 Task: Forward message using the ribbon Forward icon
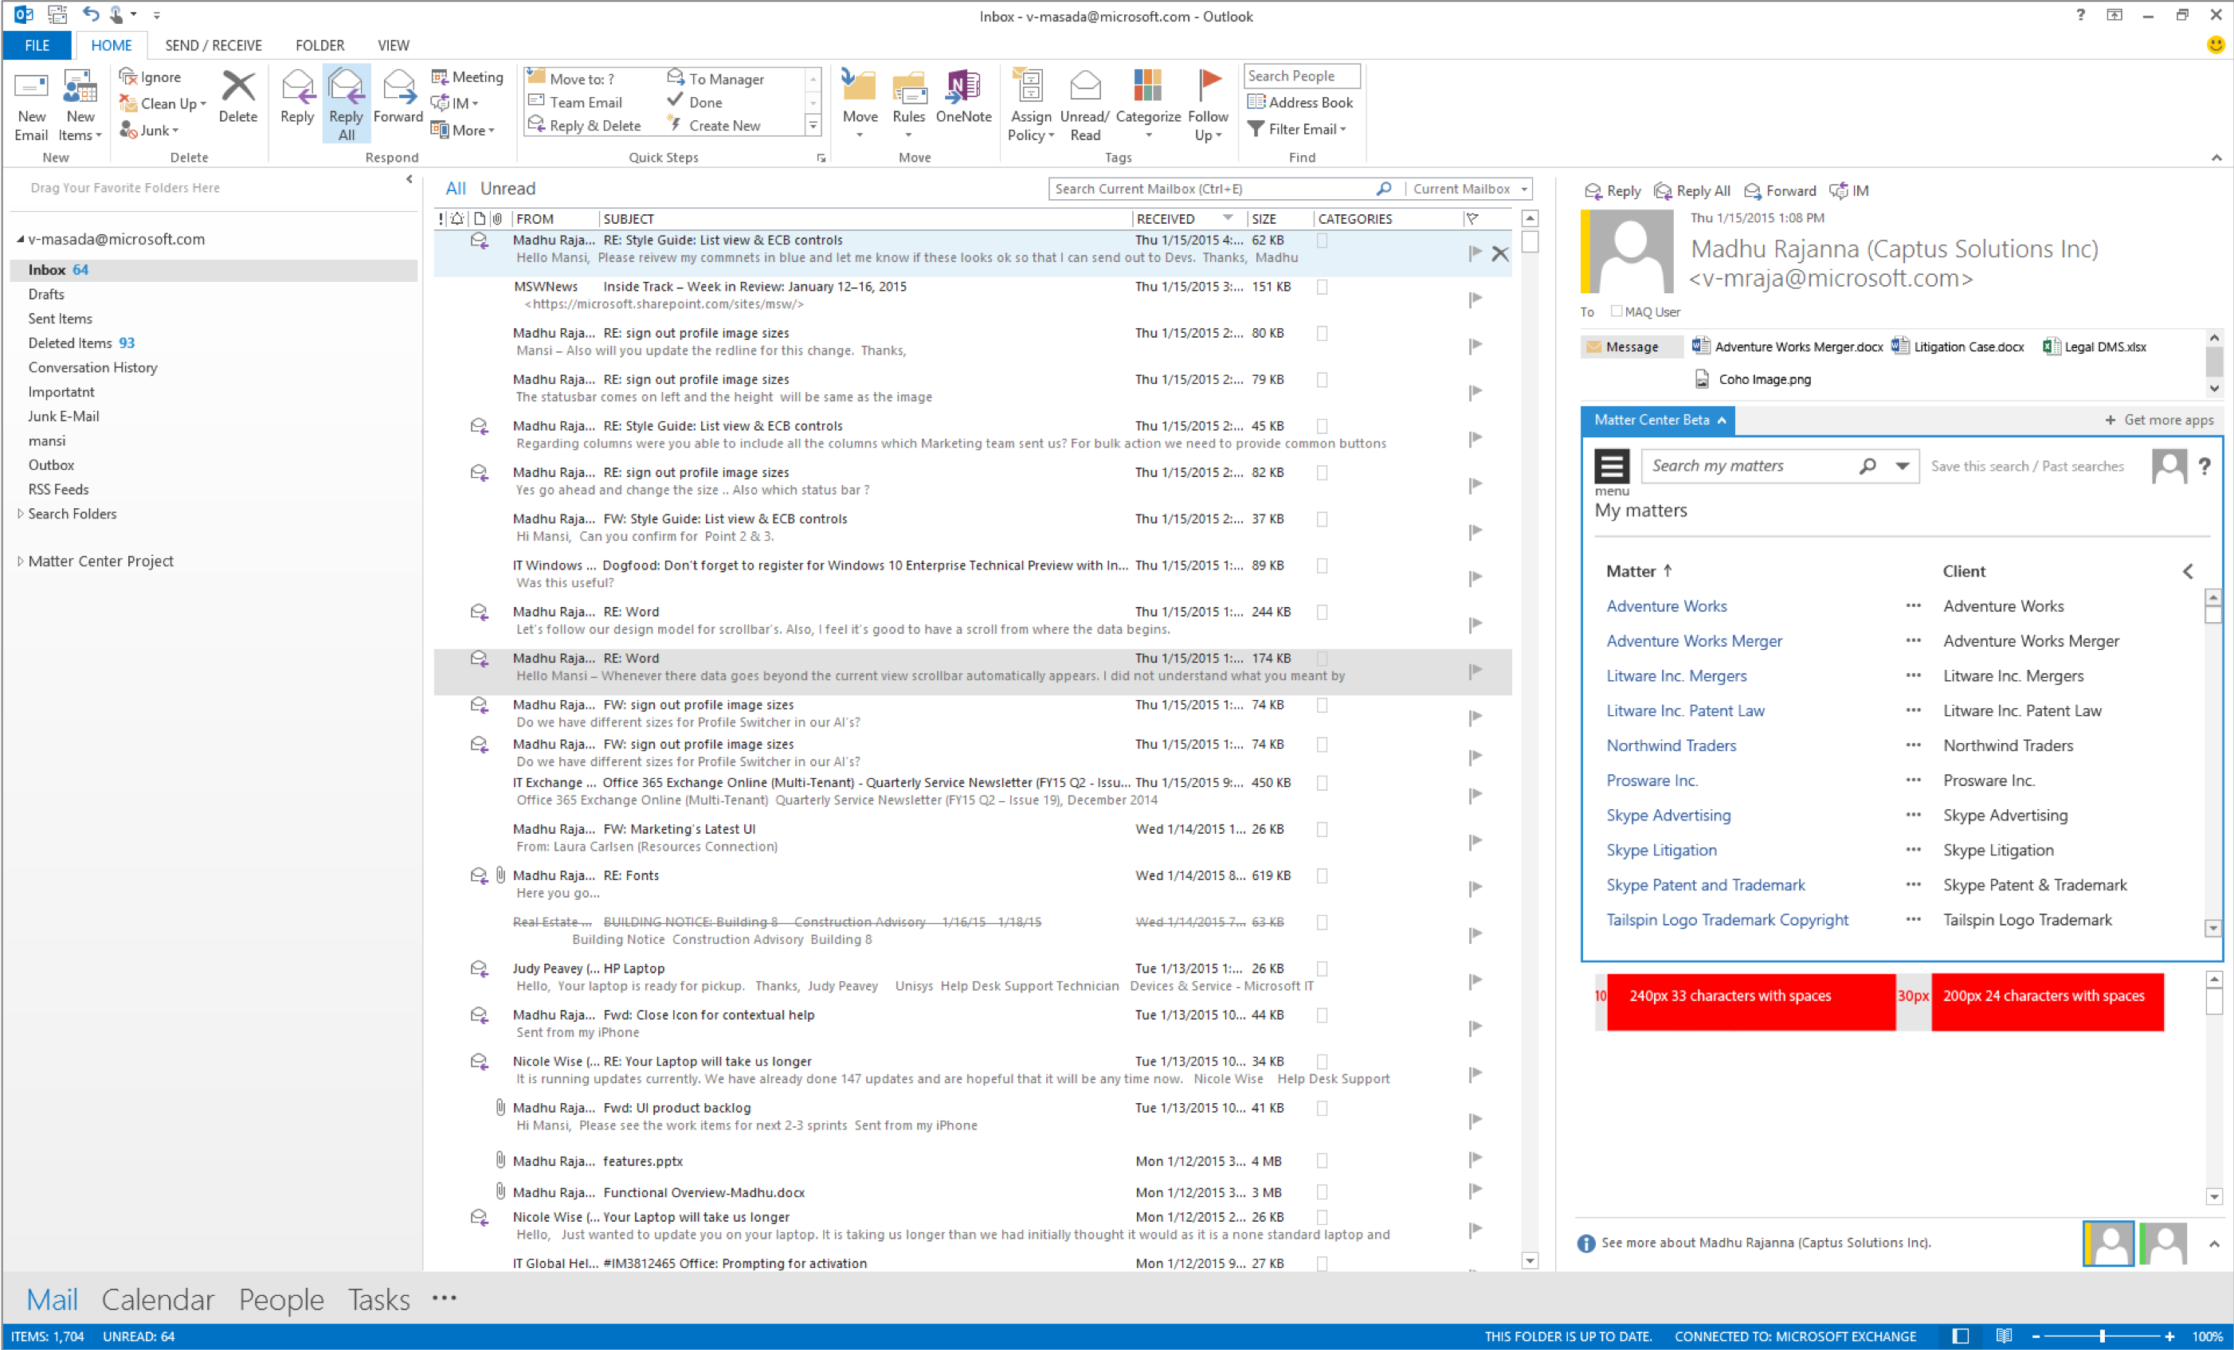click(398, 97)
